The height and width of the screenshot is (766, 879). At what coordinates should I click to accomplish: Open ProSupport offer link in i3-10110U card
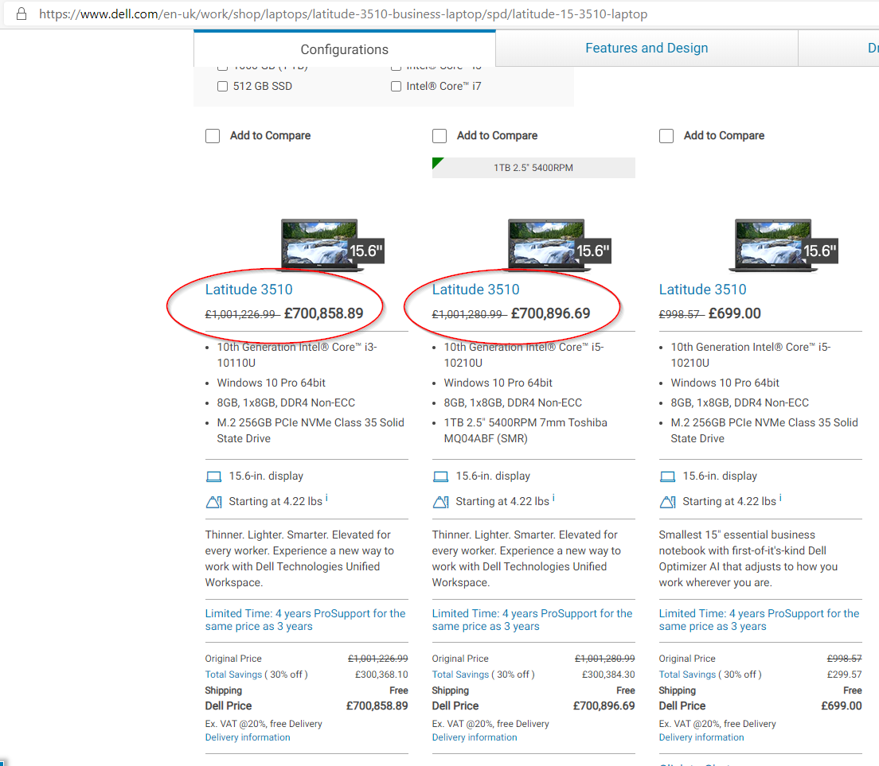click(x=305, y=620)
